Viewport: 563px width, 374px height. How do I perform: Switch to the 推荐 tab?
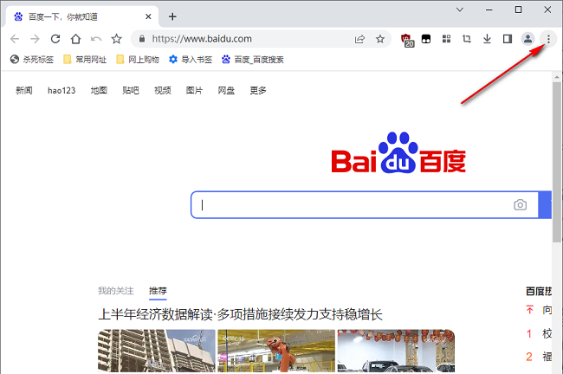tap(158, 291)
